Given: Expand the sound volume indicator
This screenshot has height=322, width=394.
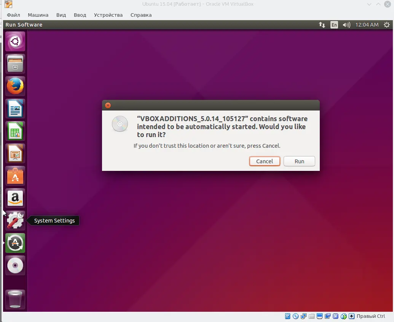Looking at the screenshot, I should tap(346, 25).
